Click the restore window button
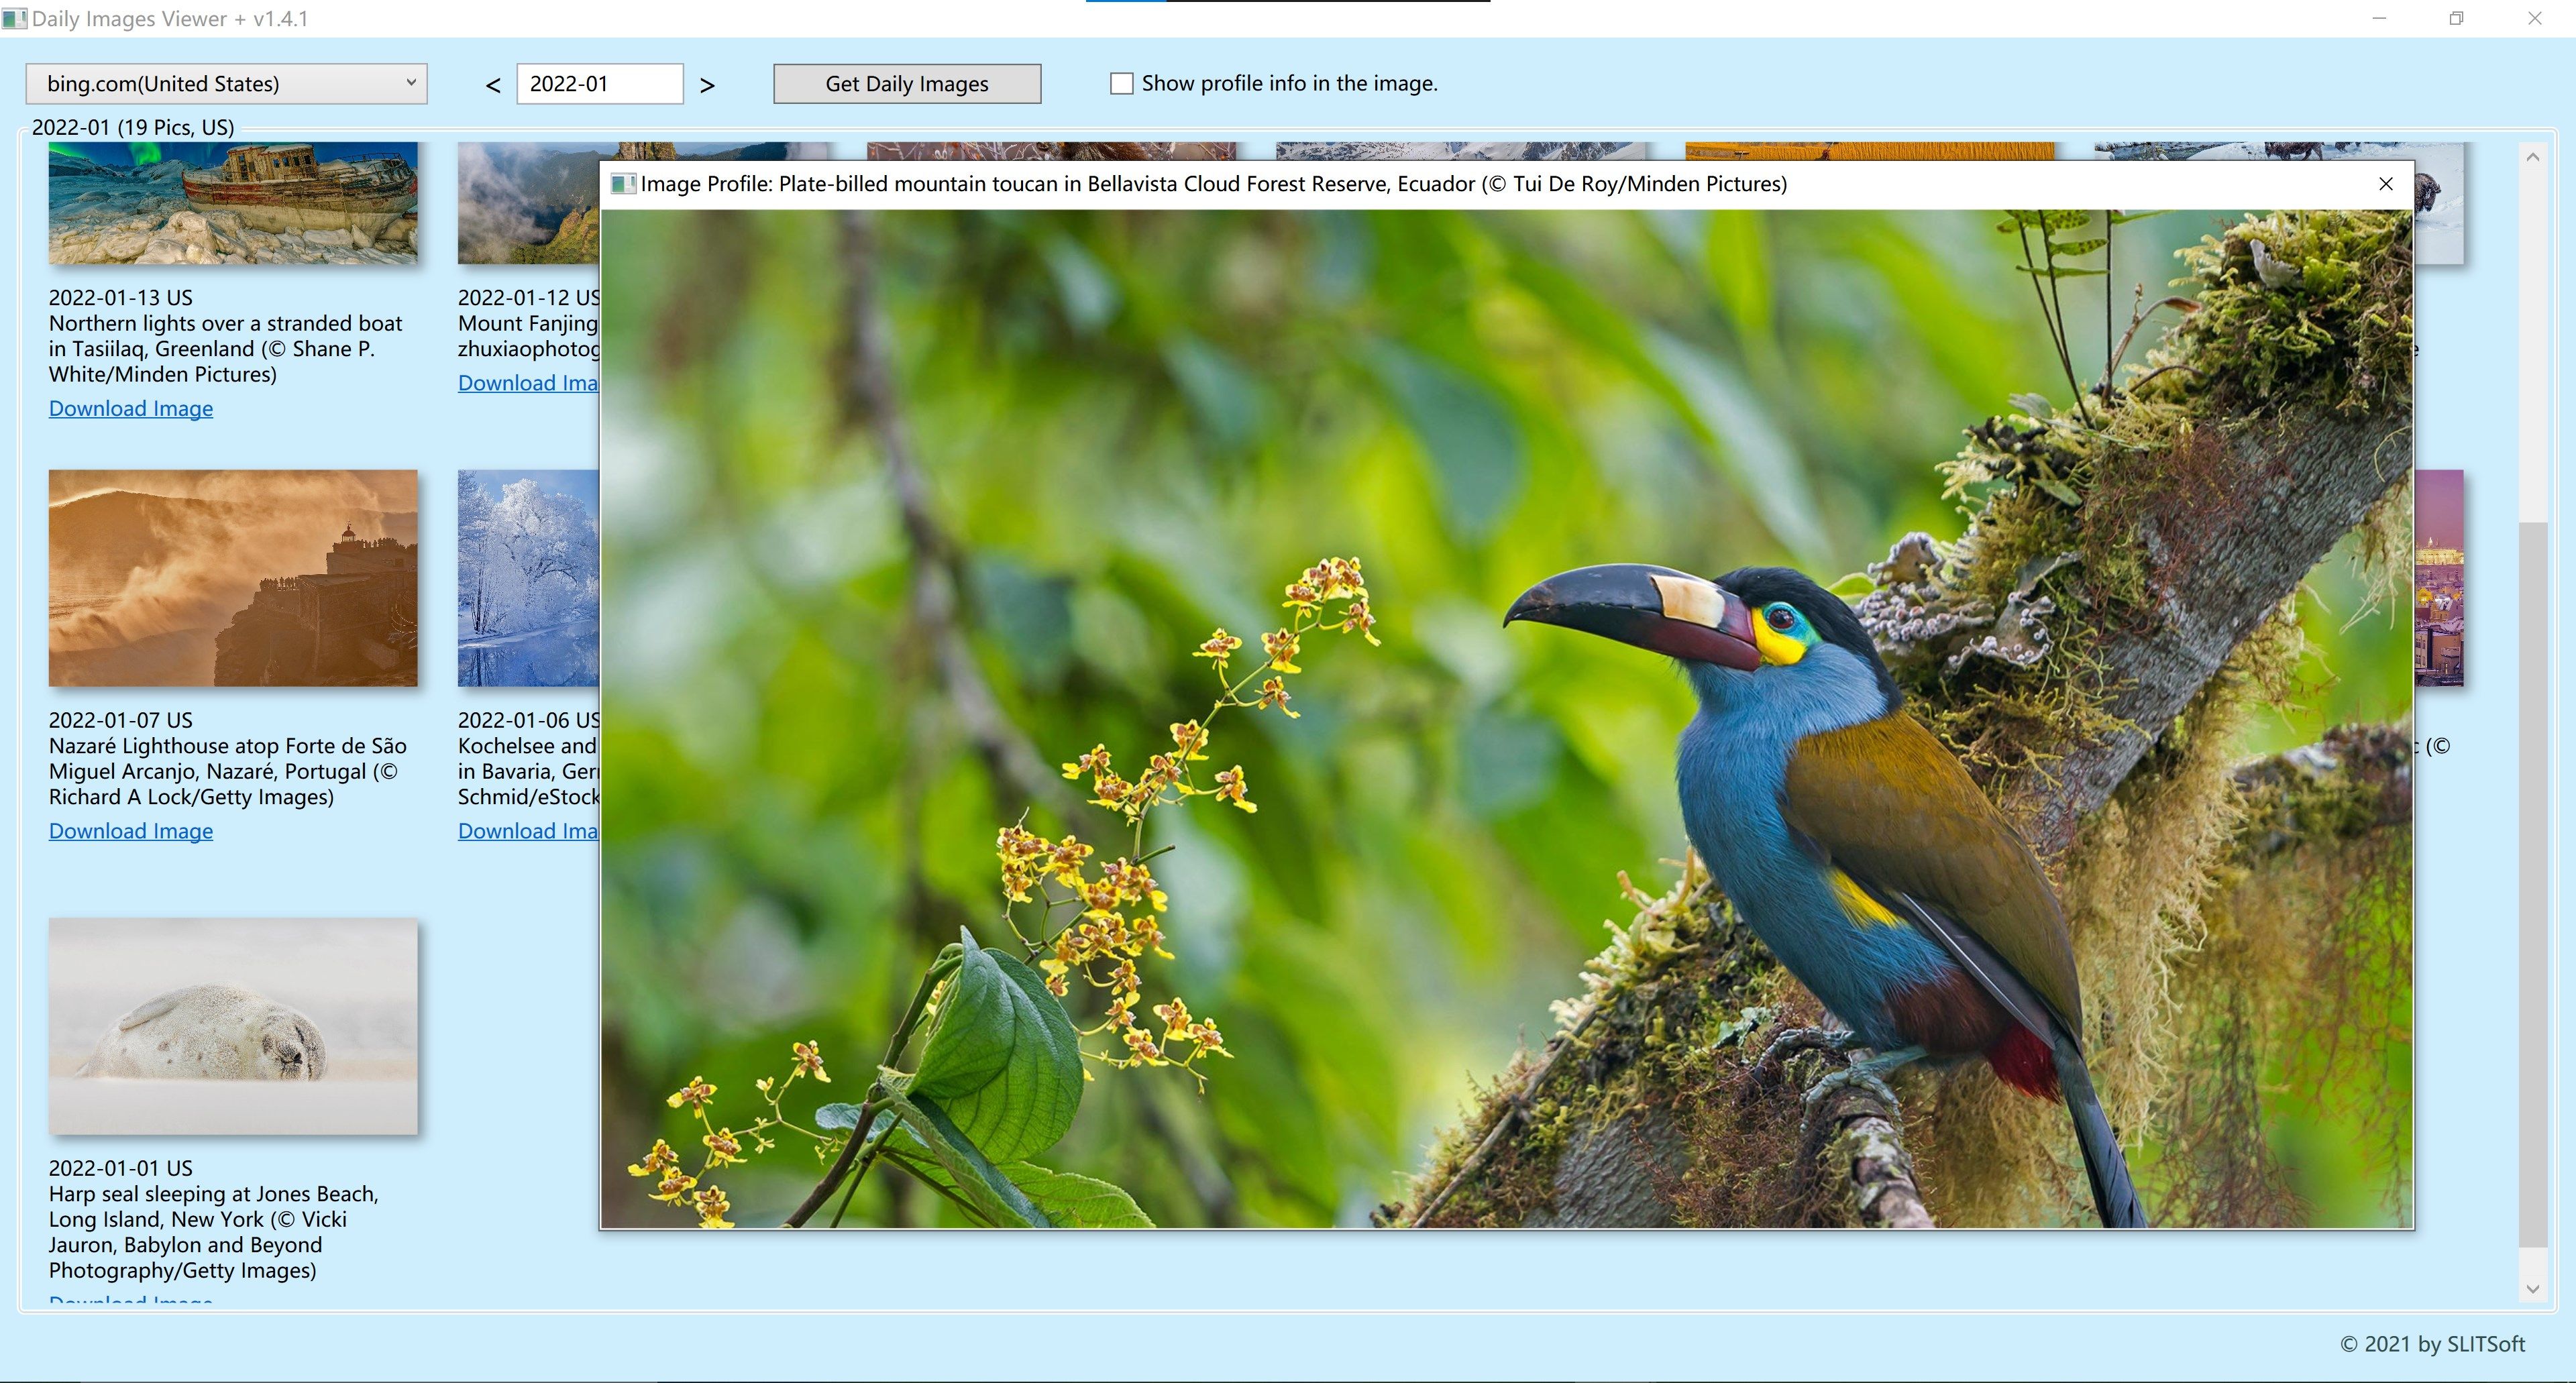Image resolution: width=2576 pixels, height=1383 pixels. (x=2455, y=19)
